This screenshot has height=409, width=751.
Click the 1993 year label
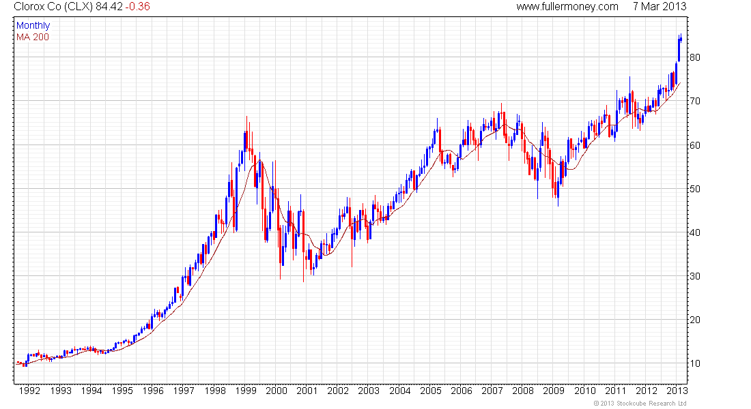point(61,391)
